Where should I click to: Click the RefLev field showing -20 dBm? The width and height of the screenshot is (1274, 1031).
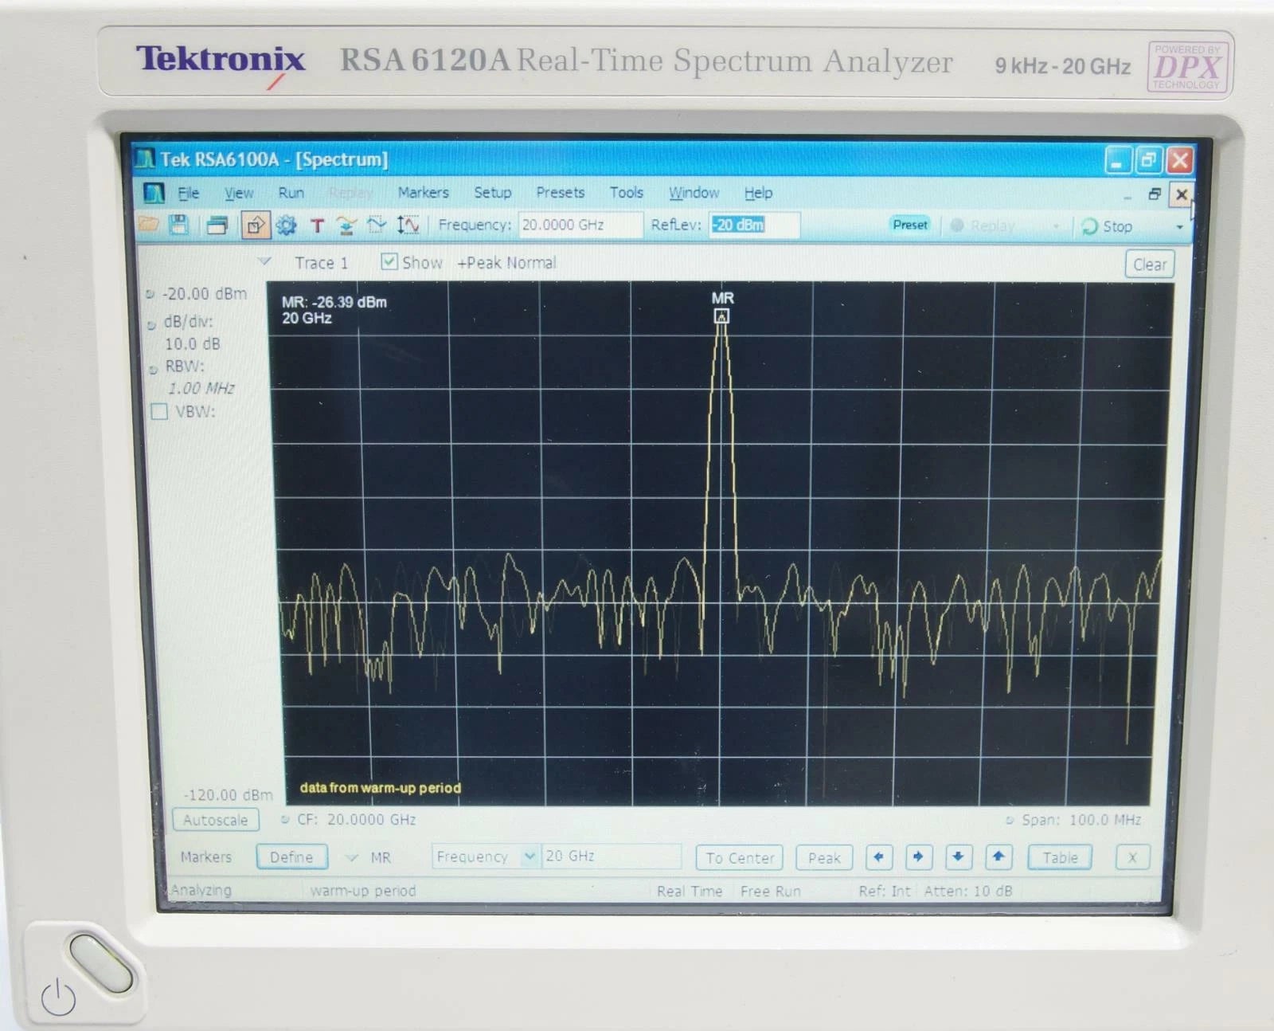click(x=754, y=225)
